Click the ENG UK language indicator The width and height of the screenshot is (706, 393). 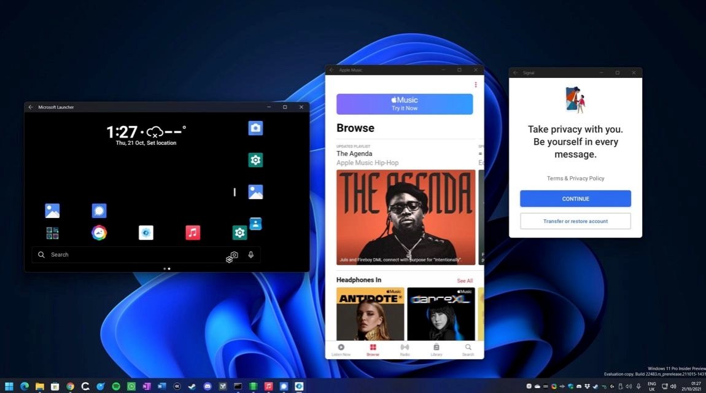click(x=651, y=386)
